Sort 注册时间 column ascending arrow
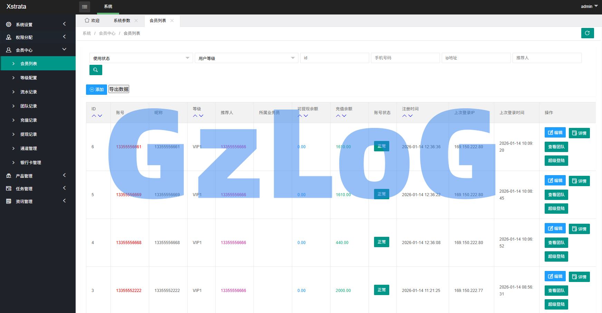This screenshot has height=313, width=602. tap(404, 116)
